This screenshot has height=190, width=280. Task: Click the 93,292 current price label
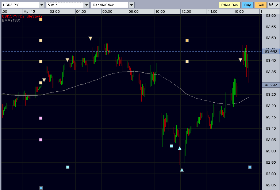pos(271,85)
